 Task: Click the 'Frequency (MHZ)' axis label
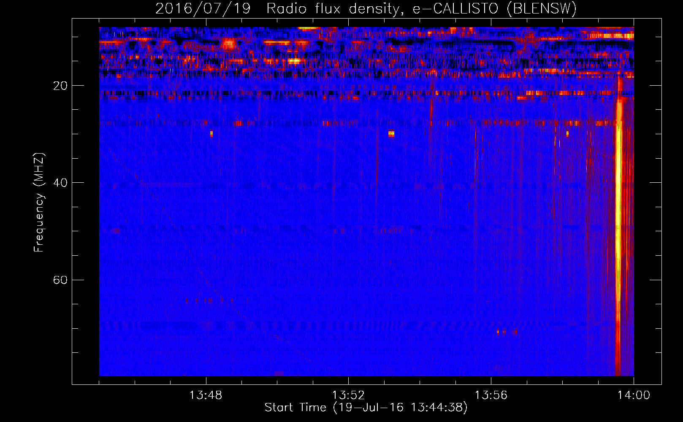click(x=38, y=203)
